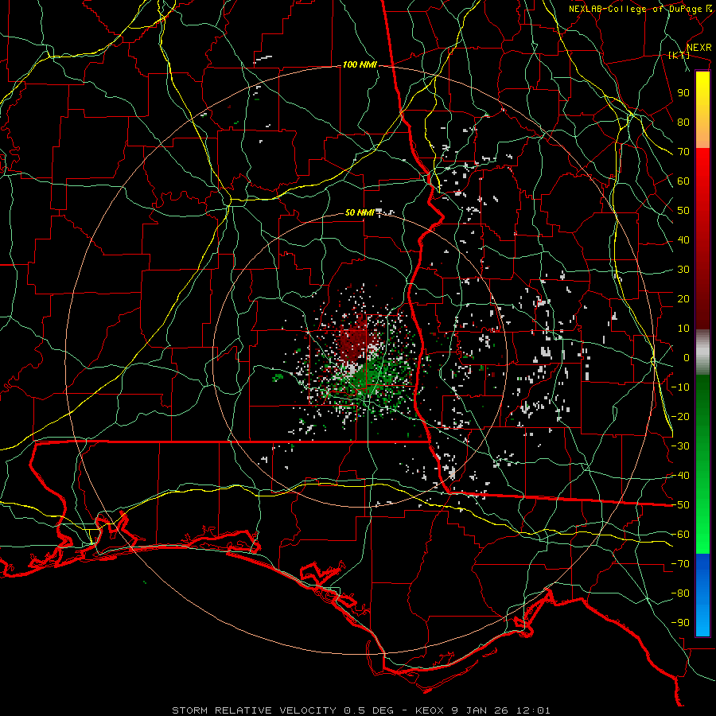Click the 100 NMI range ring label

point(360,65)
